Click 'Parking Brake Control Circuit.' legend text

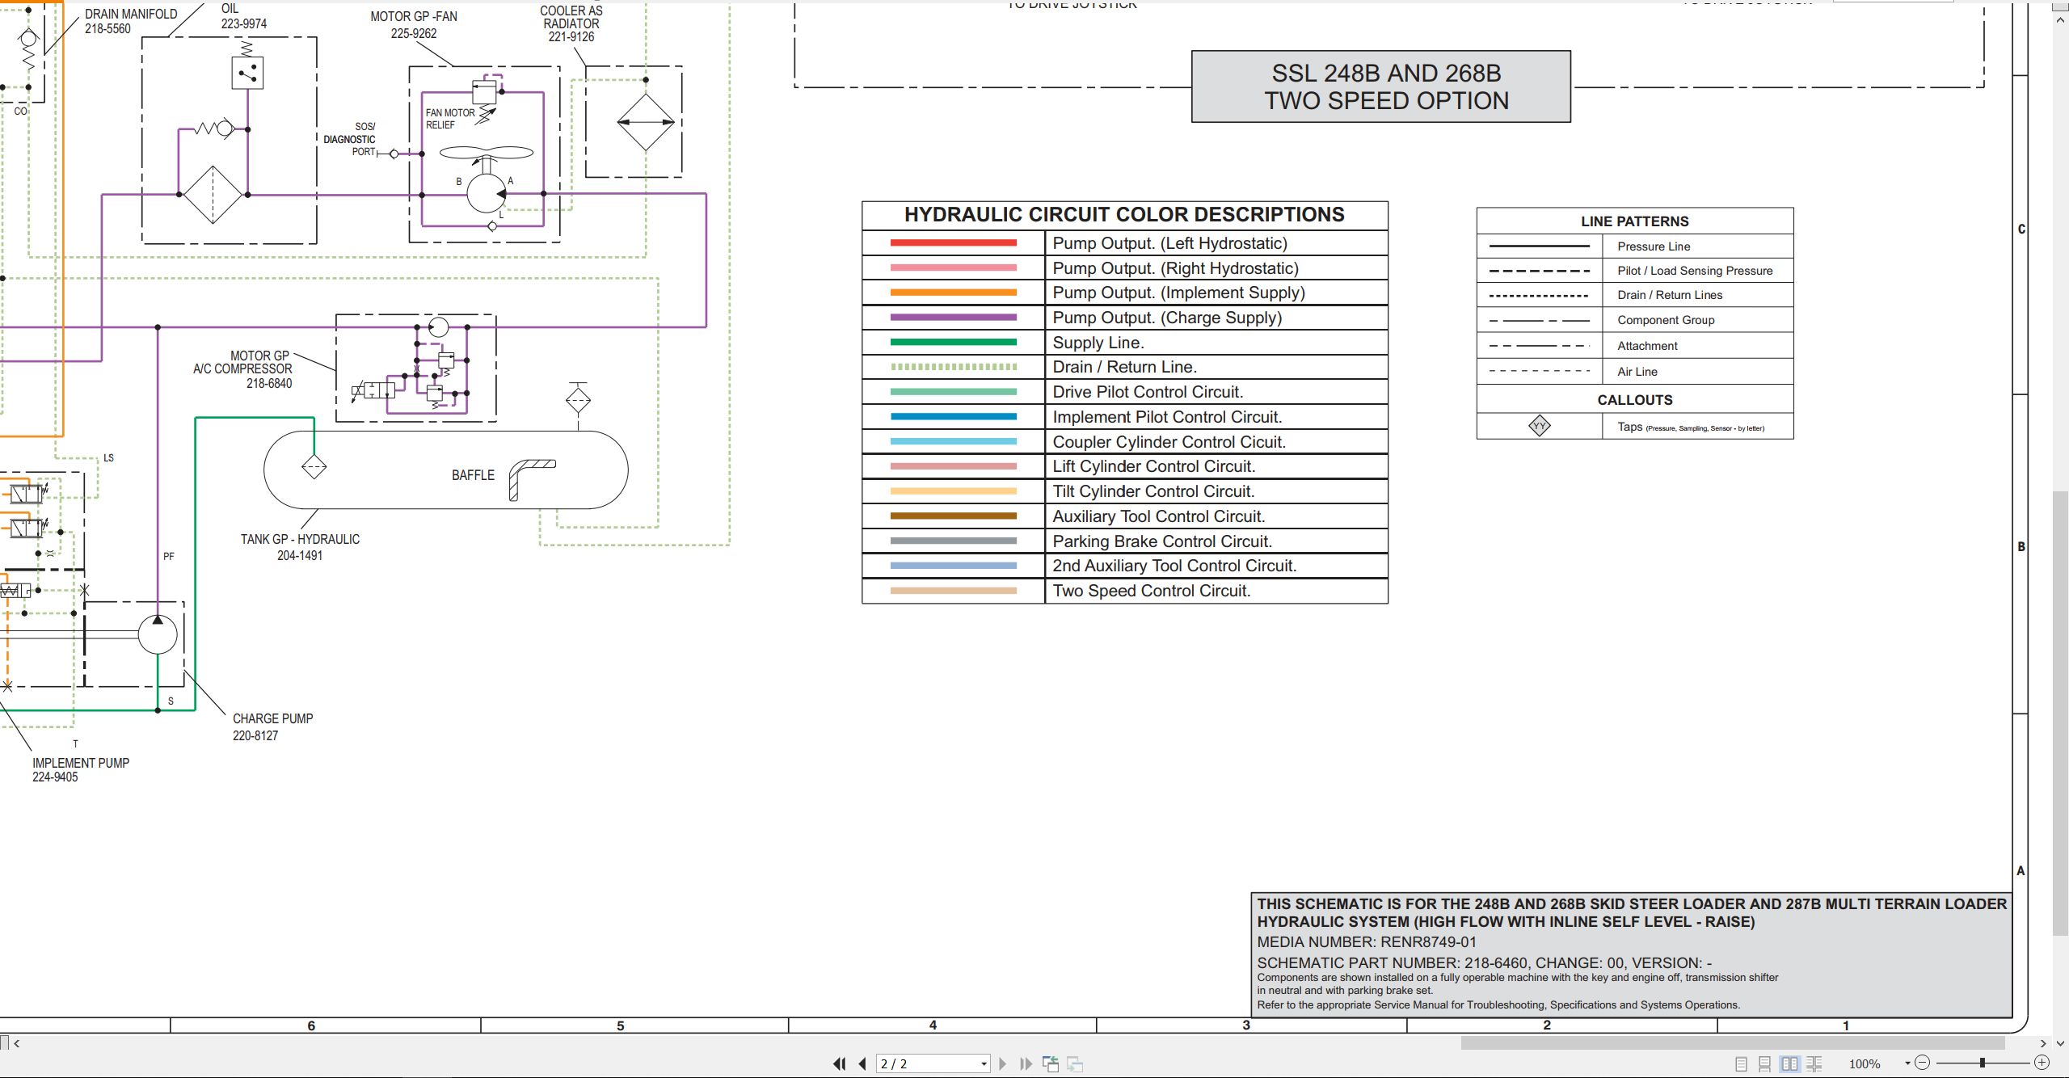click(1162, 541)
